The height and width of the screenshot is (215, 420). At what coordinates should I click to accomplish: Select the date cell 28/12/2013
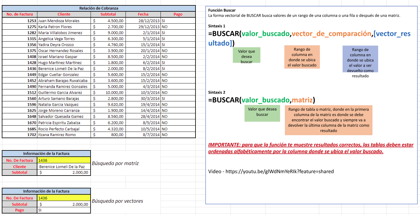[143, 21]
